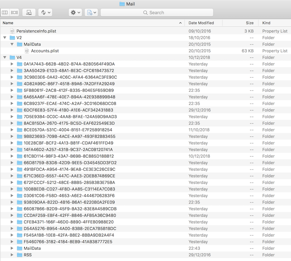Click folder icon of 66D81759-83D8-42D9-9EE5-D34545DD3FD2
The height and width of the screenshot is (261, 291).
20,163
